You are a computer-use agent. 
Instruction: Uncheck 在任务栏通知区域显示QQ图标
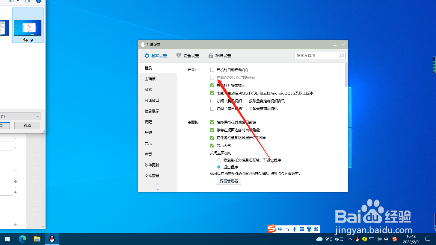212,138
